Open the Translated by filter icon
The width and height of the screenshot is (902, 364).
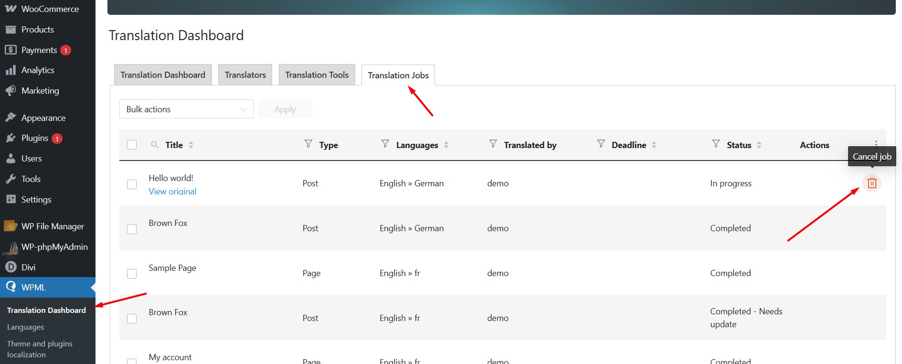coord(493,144)
